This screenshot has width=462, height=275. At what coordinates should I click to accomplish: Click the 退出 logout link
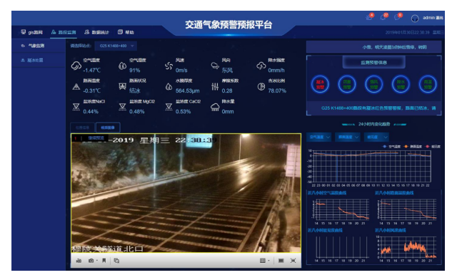coord(440,18)
